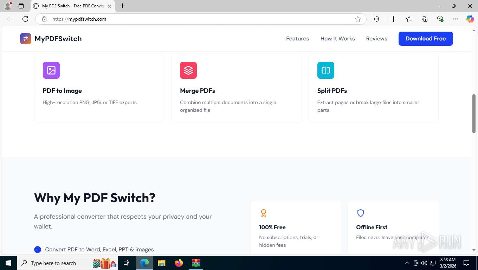Click the "100% Free" card title

272,227
